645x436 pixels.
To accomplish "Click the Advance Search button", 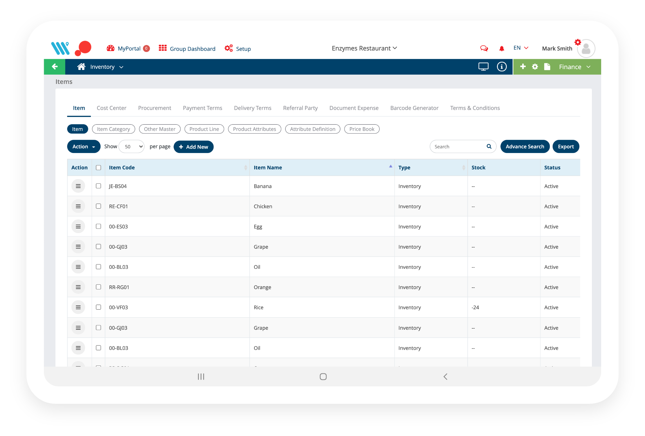I will pyautogui.click(x=525, y=147).
